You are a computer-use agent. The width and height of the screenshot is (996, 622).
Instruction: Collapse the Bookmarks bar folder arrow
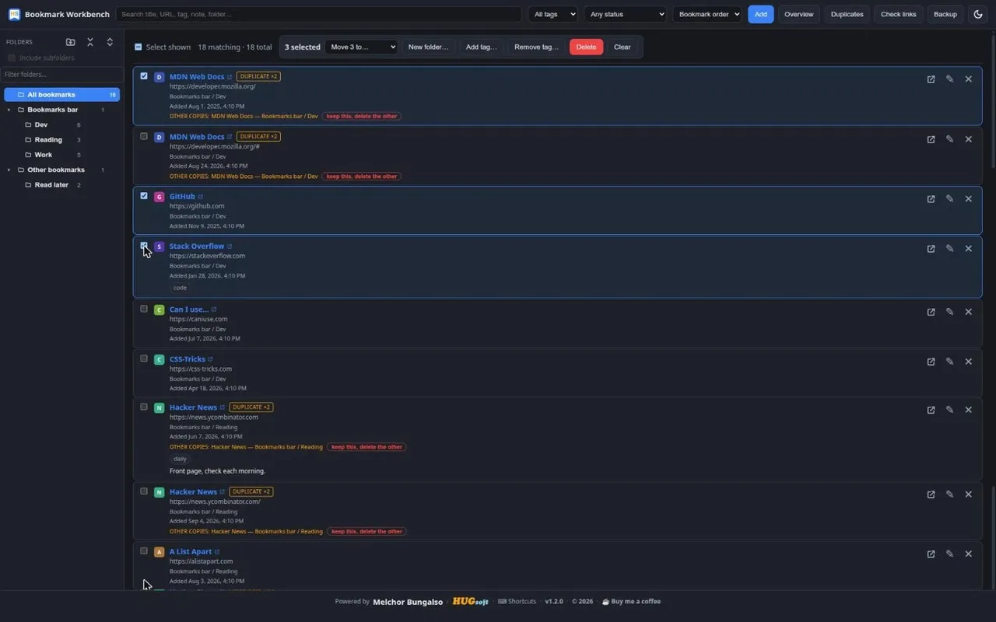point(9,110)
